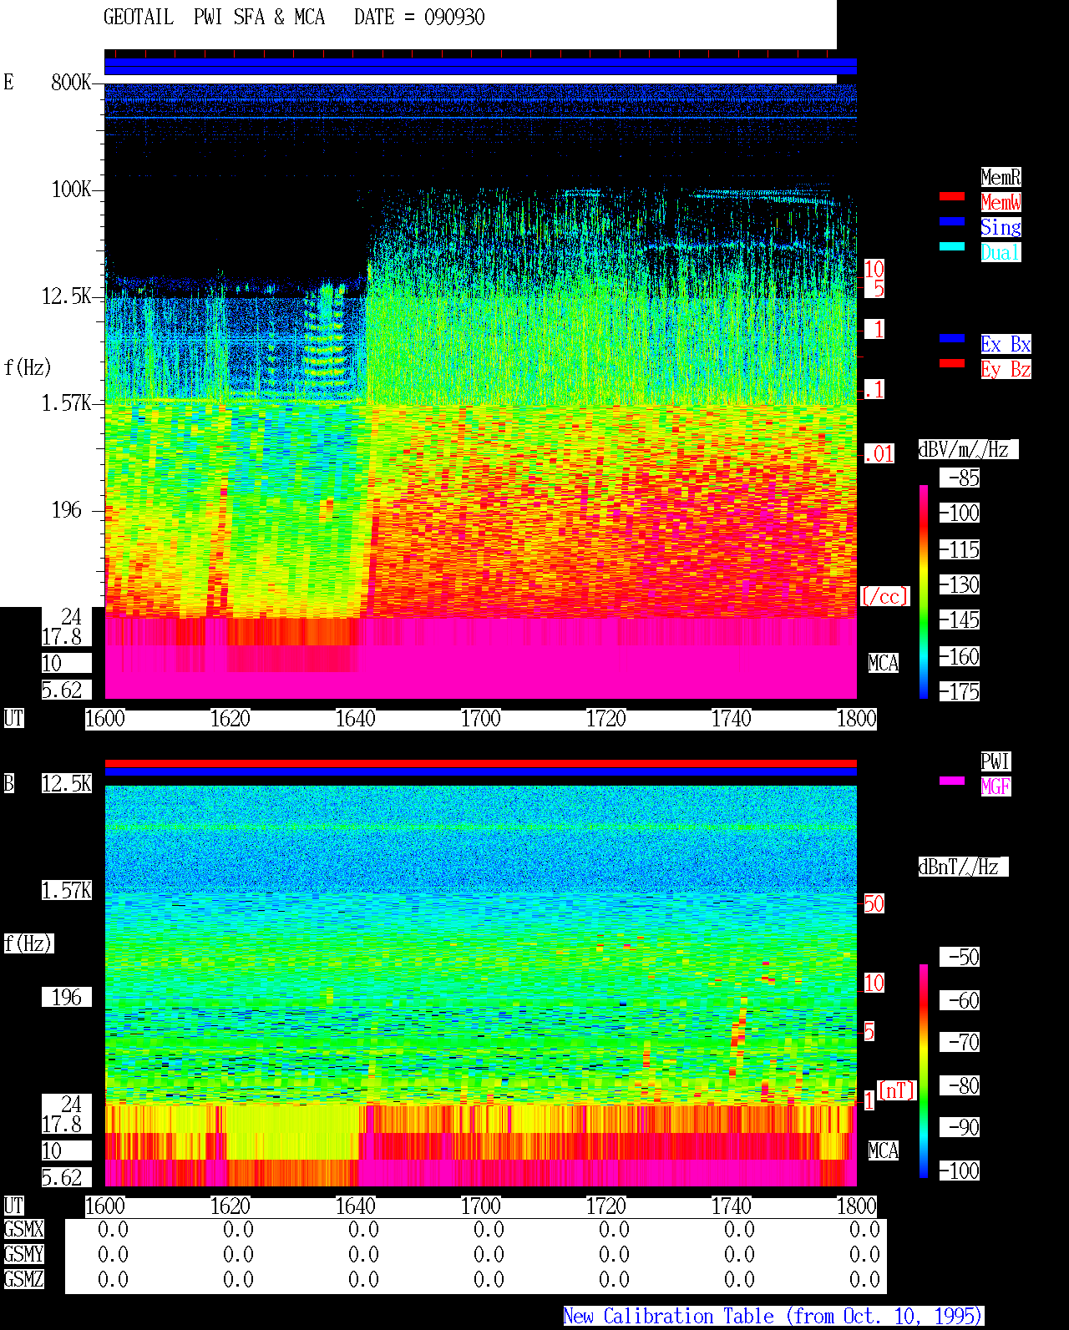
Task: Click the 100K frequency label on the E panel
Action: pos(72,190)
